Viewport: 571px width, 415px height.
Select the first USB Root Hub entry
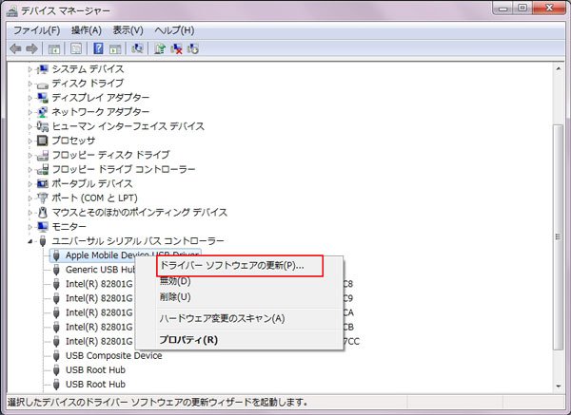pos(95,370)
